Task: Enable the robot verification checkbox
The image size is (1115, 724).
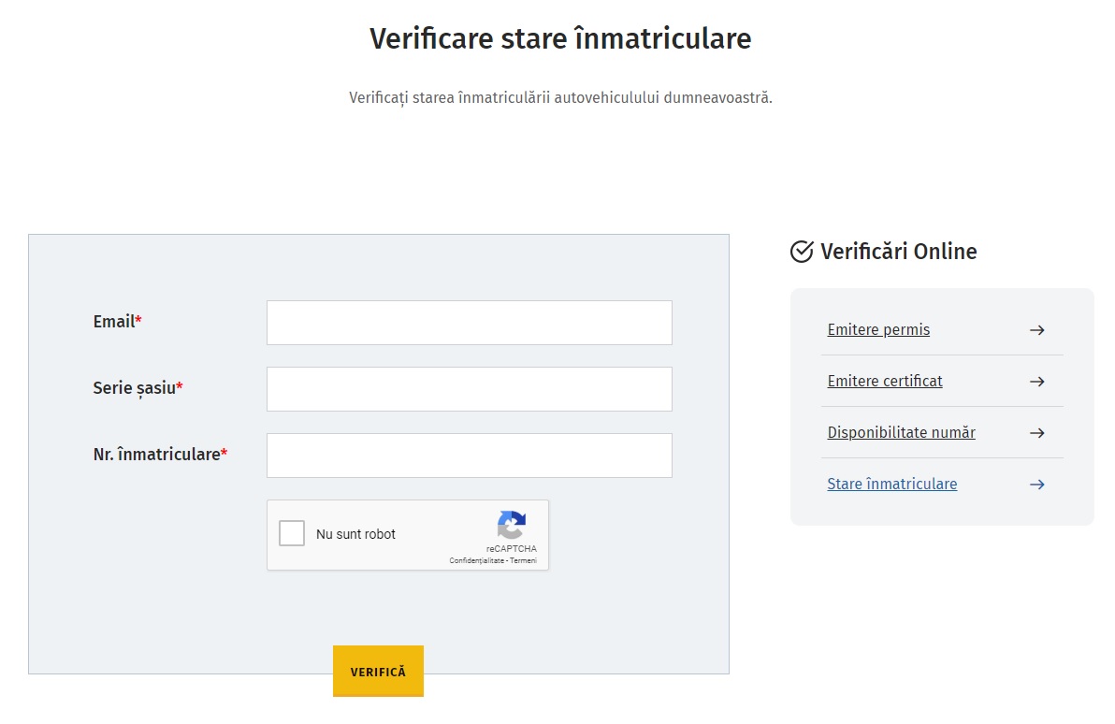Action: [292, 532]
